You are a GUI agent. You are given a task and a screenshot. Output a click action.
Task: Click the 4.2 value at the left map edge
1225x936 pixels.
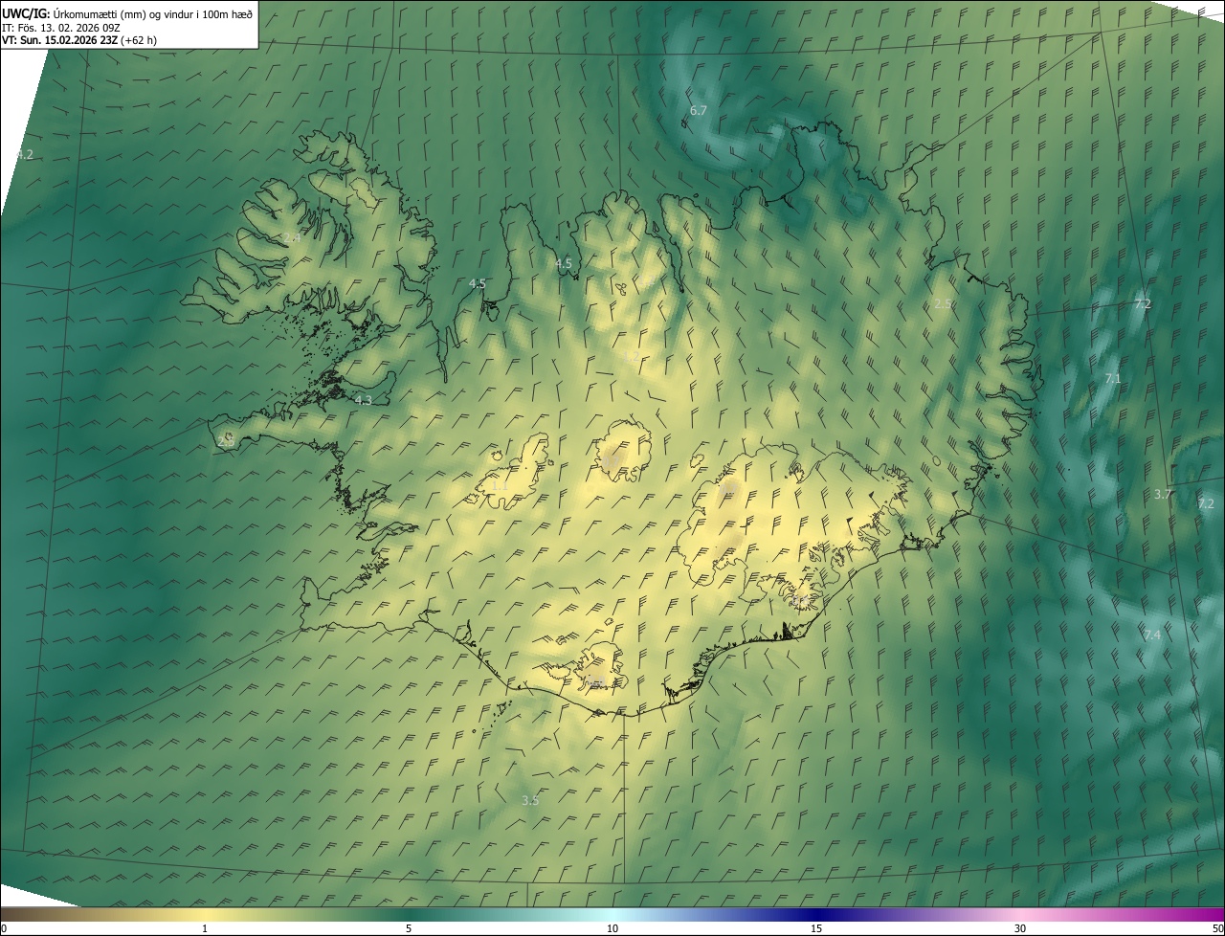click(25, 154)
